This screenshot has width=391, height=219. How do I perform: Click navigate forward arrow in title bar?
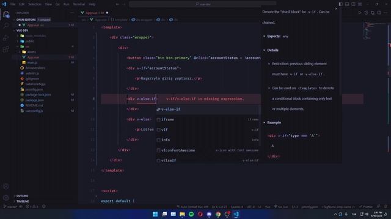click(124, 4)
